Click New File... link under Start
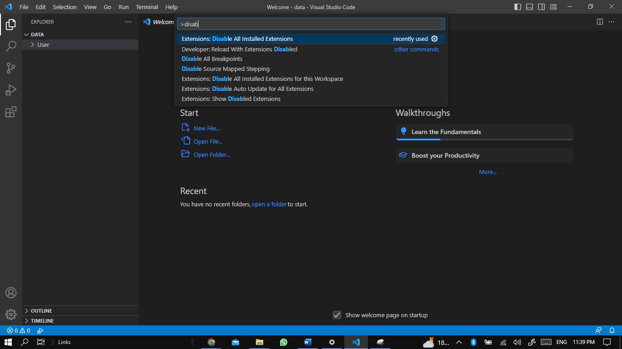 click(207, 128)
